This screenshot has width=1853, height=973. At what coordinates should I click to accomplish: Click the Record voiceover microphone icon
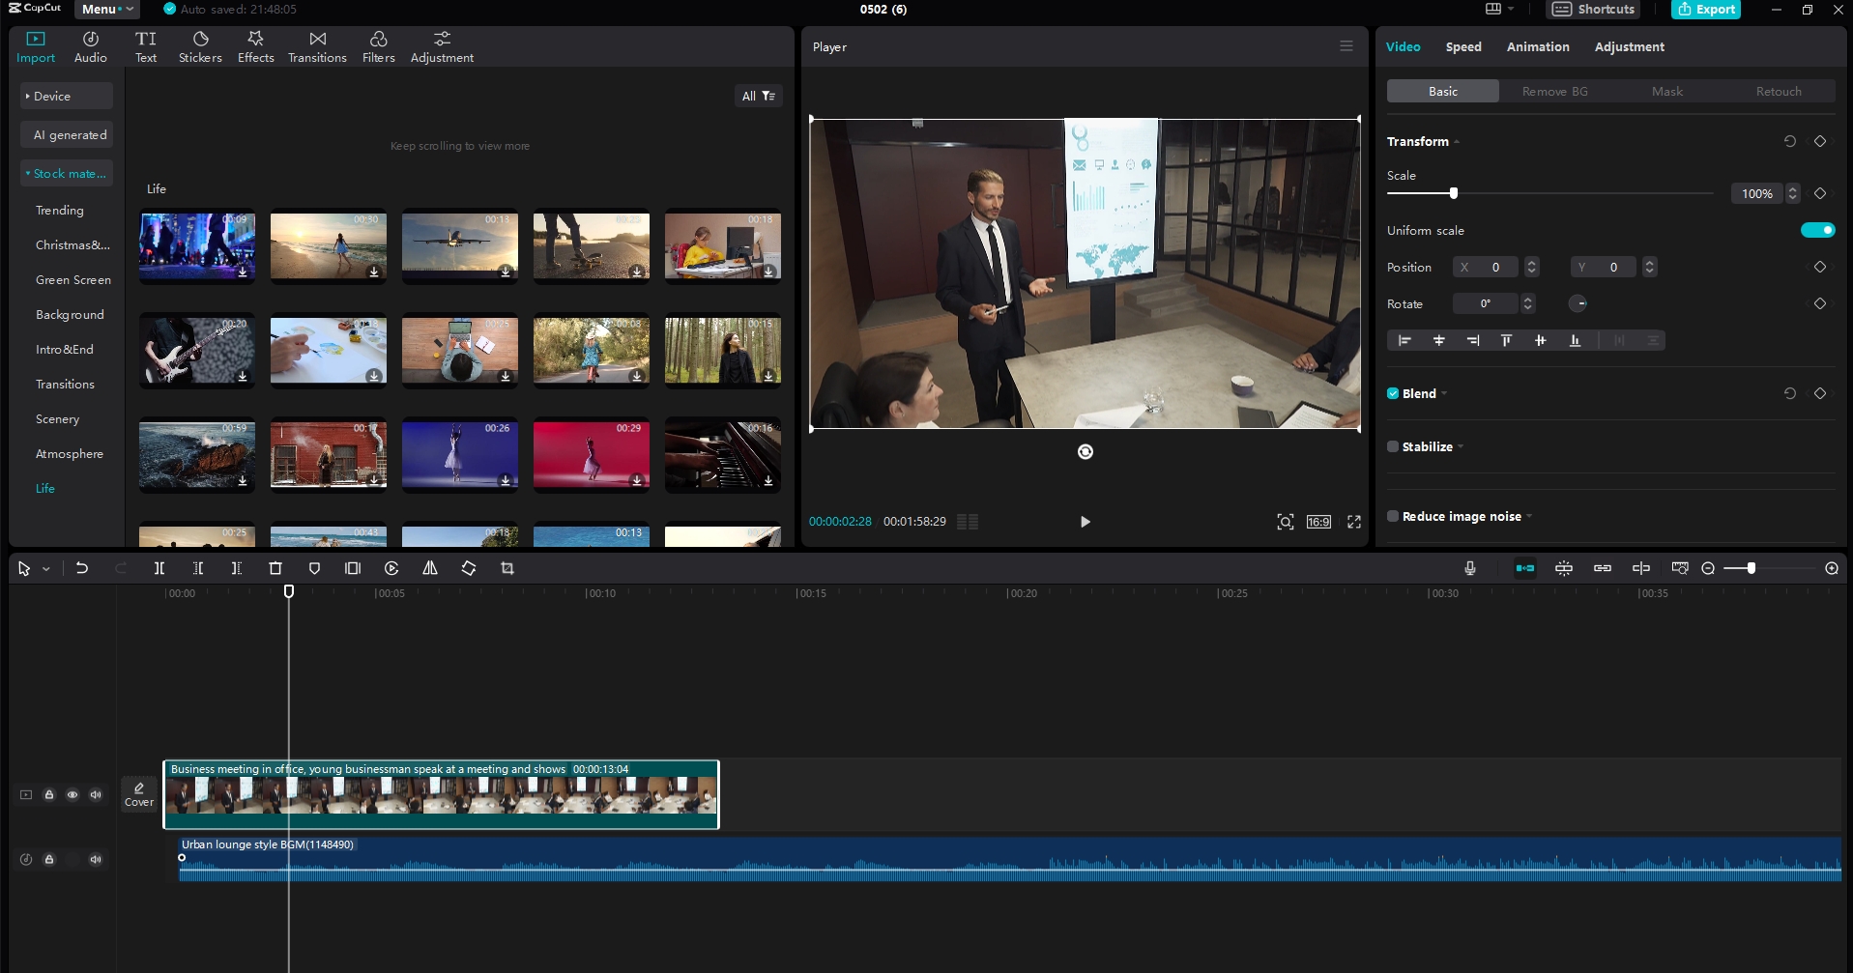tap(1469, 568)
